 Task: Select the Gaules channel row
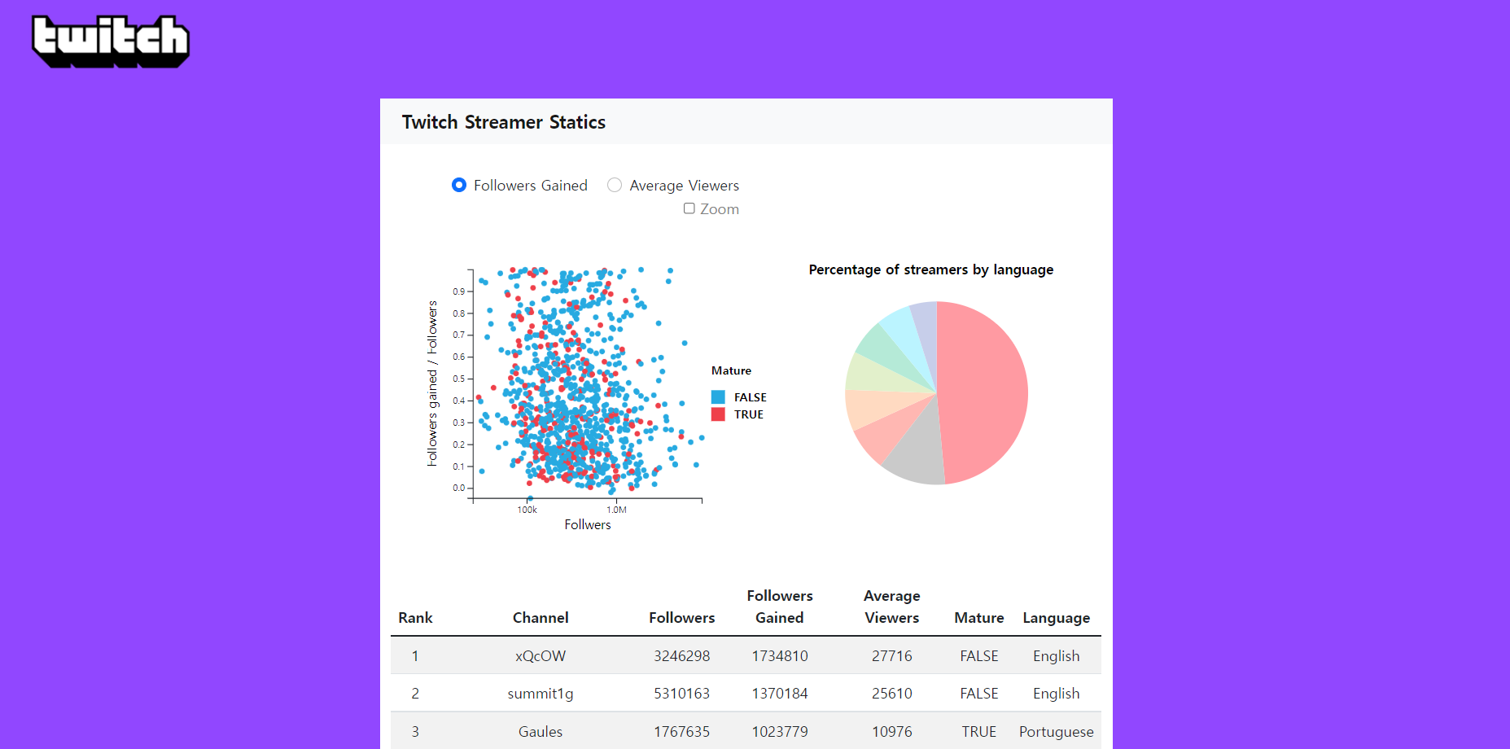tap(540, 731)
